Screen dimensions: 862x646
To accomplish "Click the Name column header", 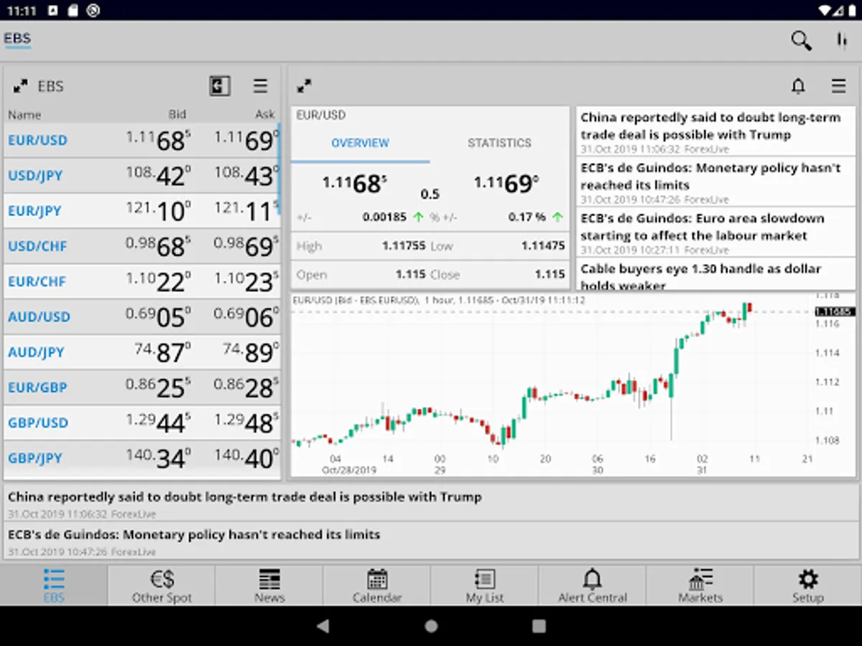I will (x=24, y=114).
